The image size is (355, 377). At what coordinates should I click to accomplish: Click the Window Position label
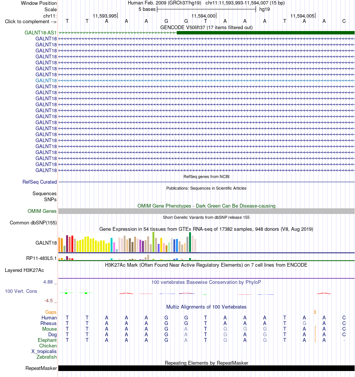click(x=39, y=3)
